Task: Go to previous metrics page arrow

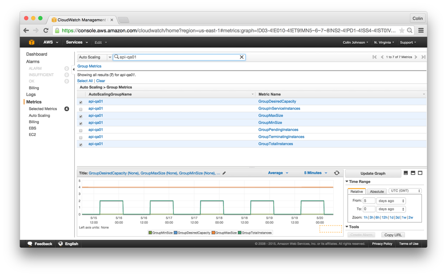Action: (x=382, y=57)
